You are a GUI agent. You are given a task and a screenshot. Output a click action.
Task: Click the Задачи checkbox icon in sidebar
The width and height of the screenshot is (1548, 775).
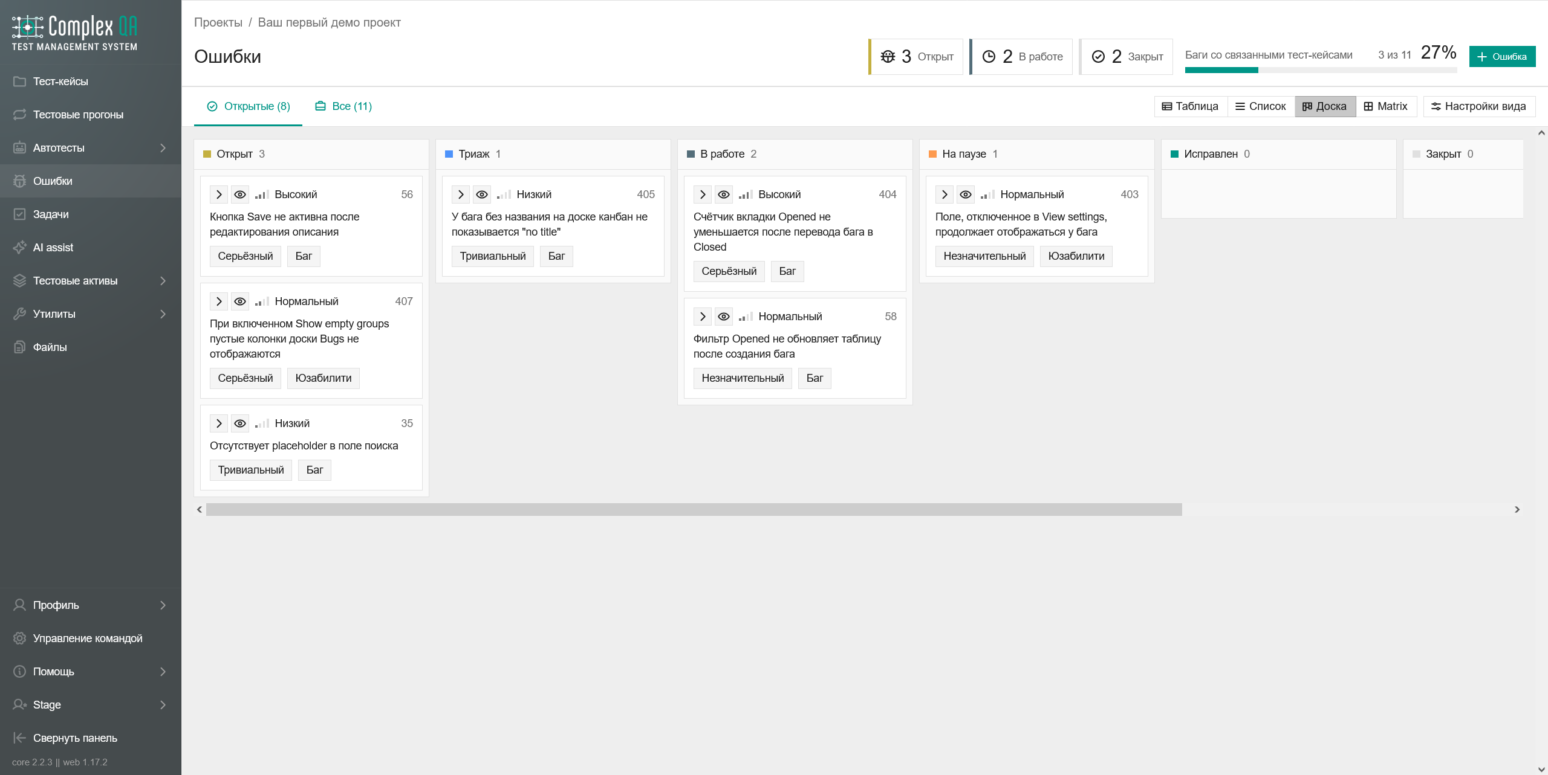point(19,214)
